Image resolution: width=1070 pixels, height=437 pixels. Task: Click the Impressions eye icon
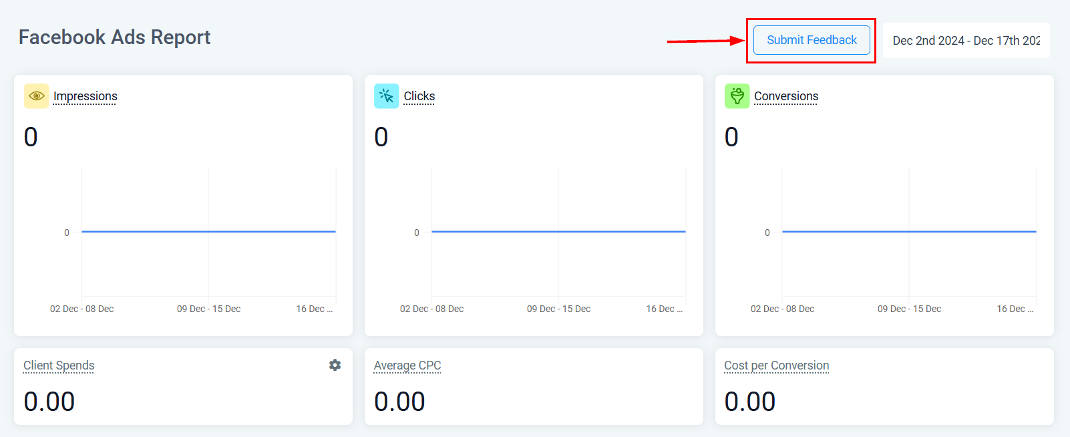pos(37,96)
